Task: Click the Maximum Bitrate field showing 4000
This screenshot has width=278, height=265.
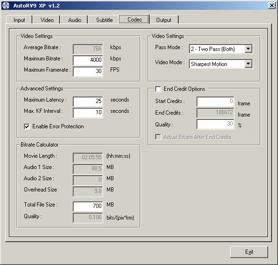Action: point(88,60)
